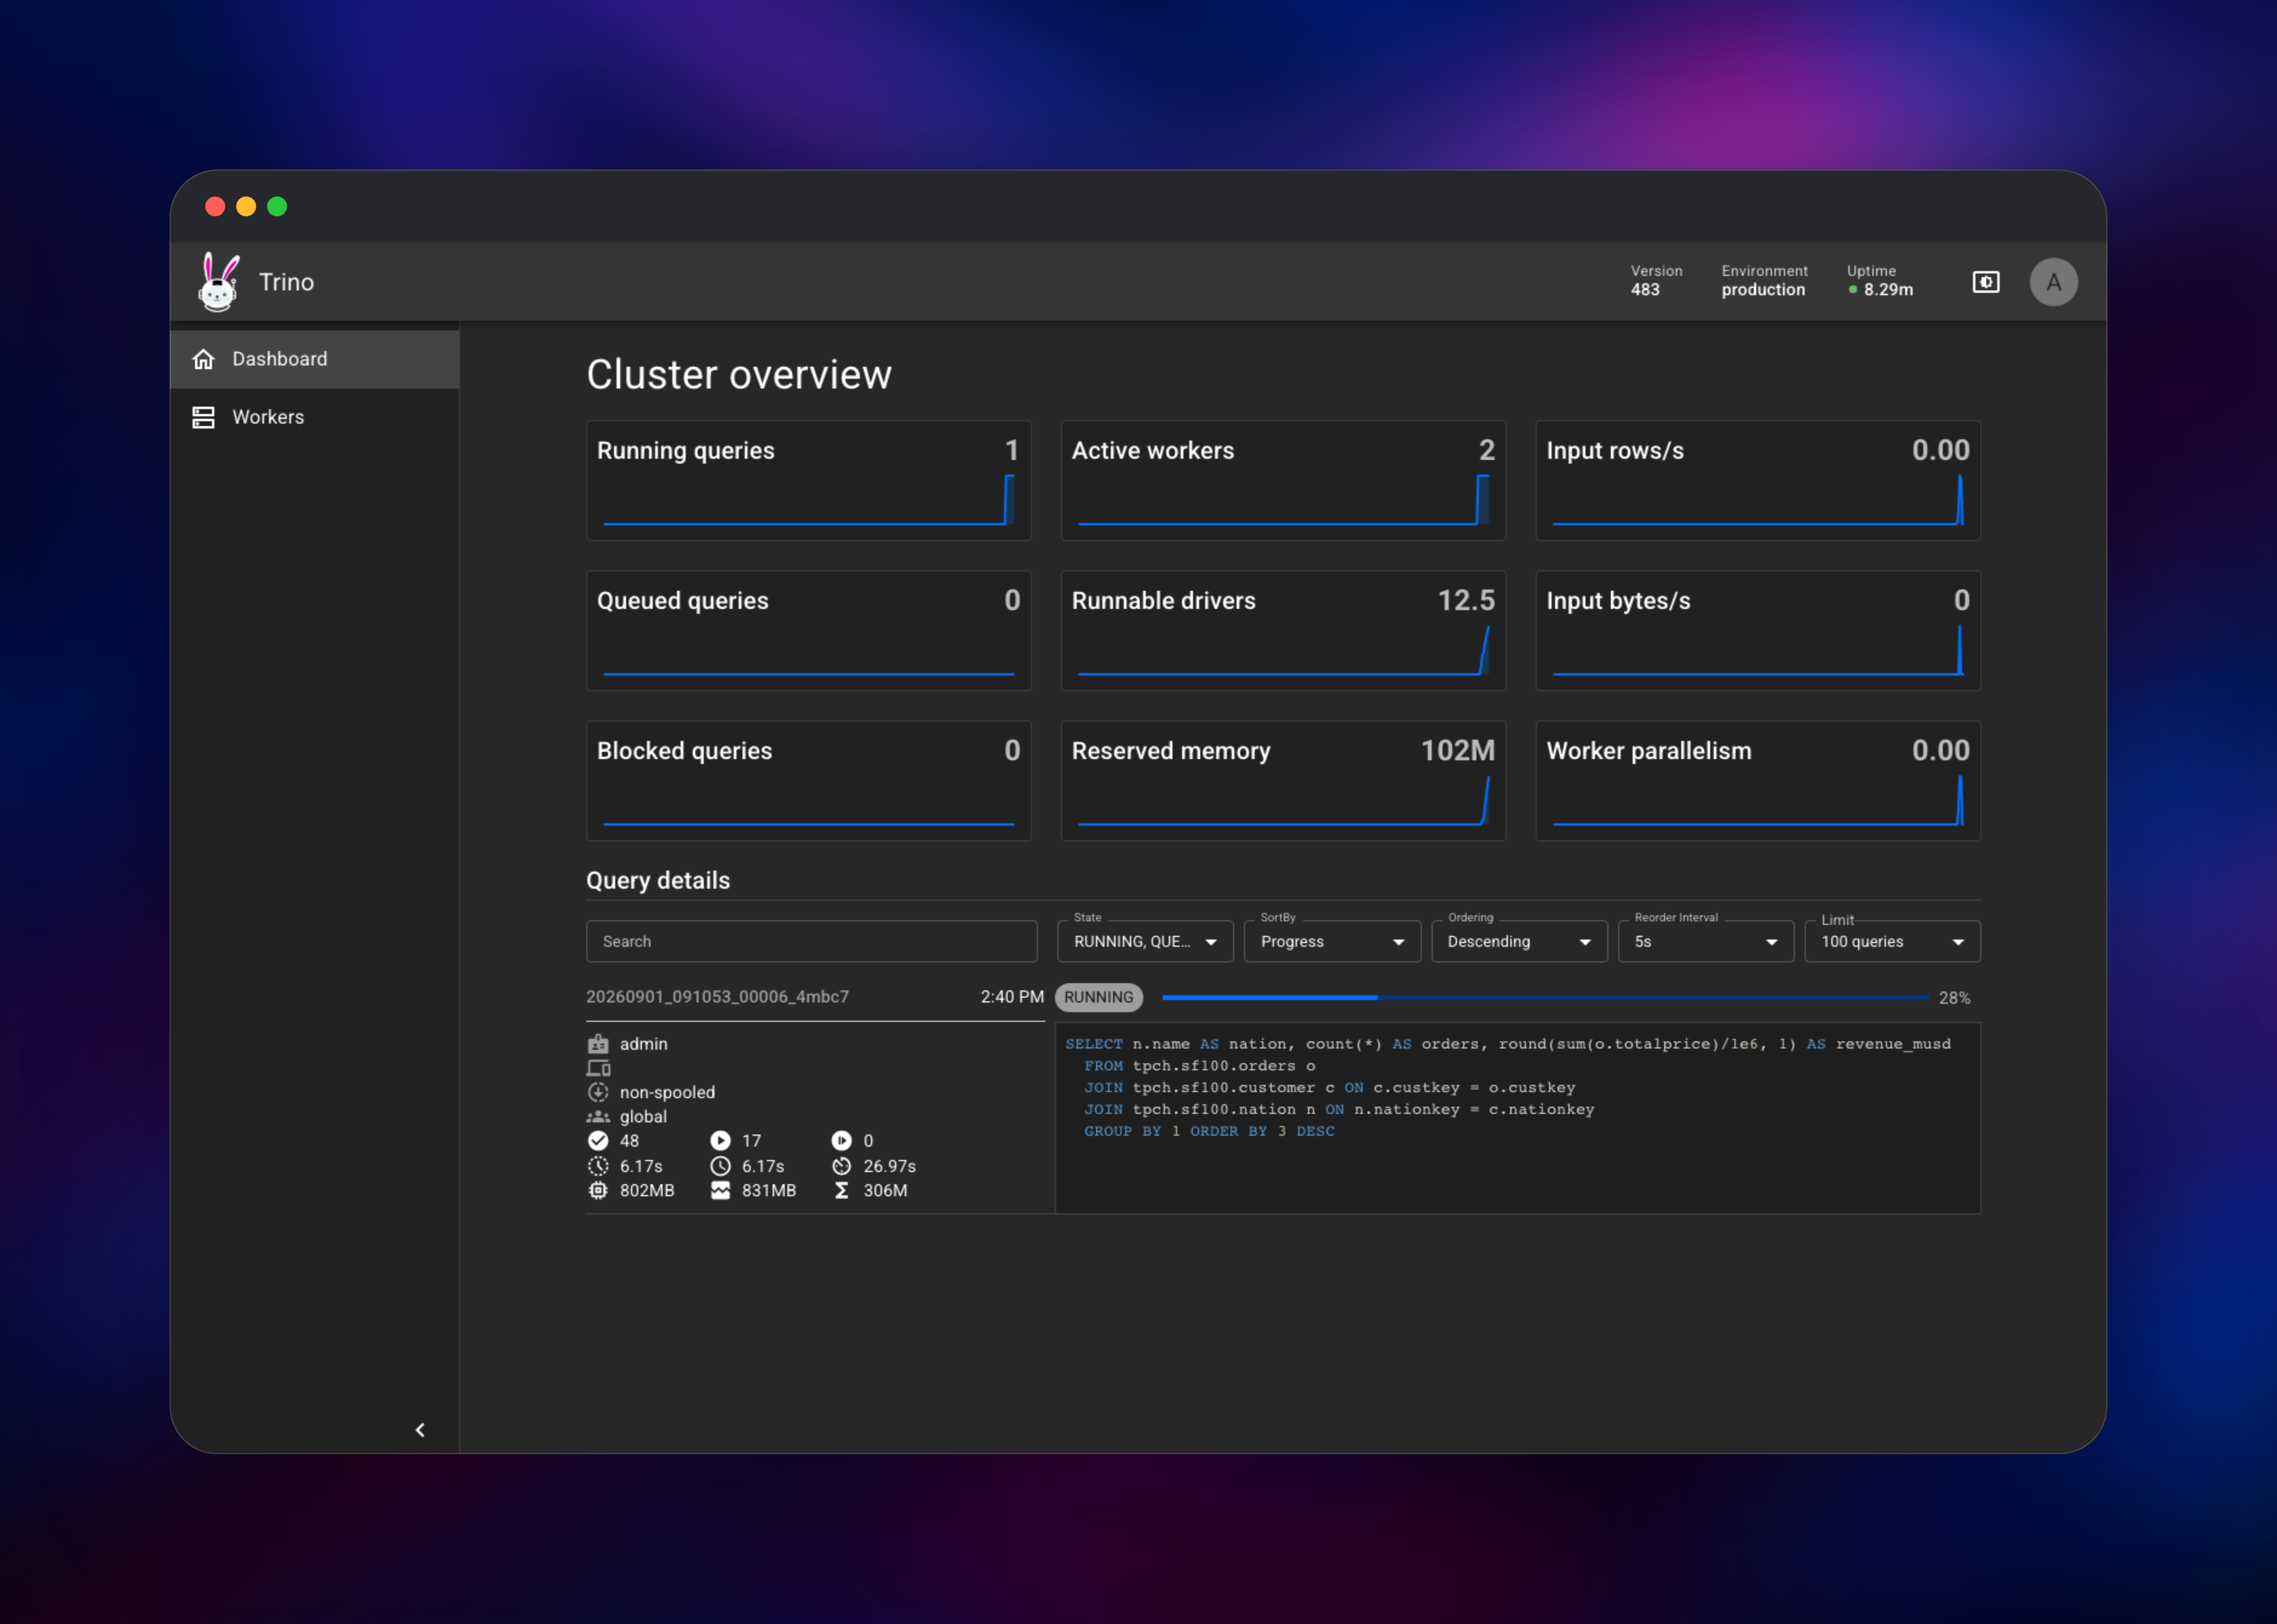Click the wall time icon beside first 6.17s
The width and height of the screenshot is (2277, 1624).
click(598, 1166)
